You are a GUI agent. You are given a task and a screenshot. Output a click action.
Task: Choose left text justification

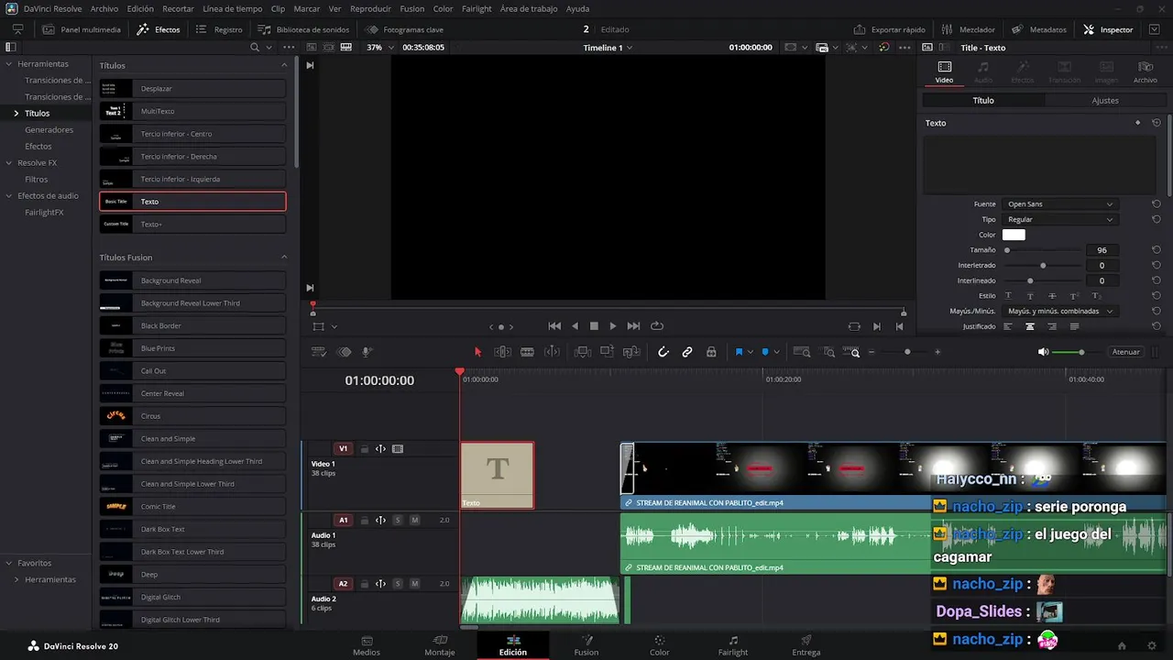click(x=1008, y=326)
